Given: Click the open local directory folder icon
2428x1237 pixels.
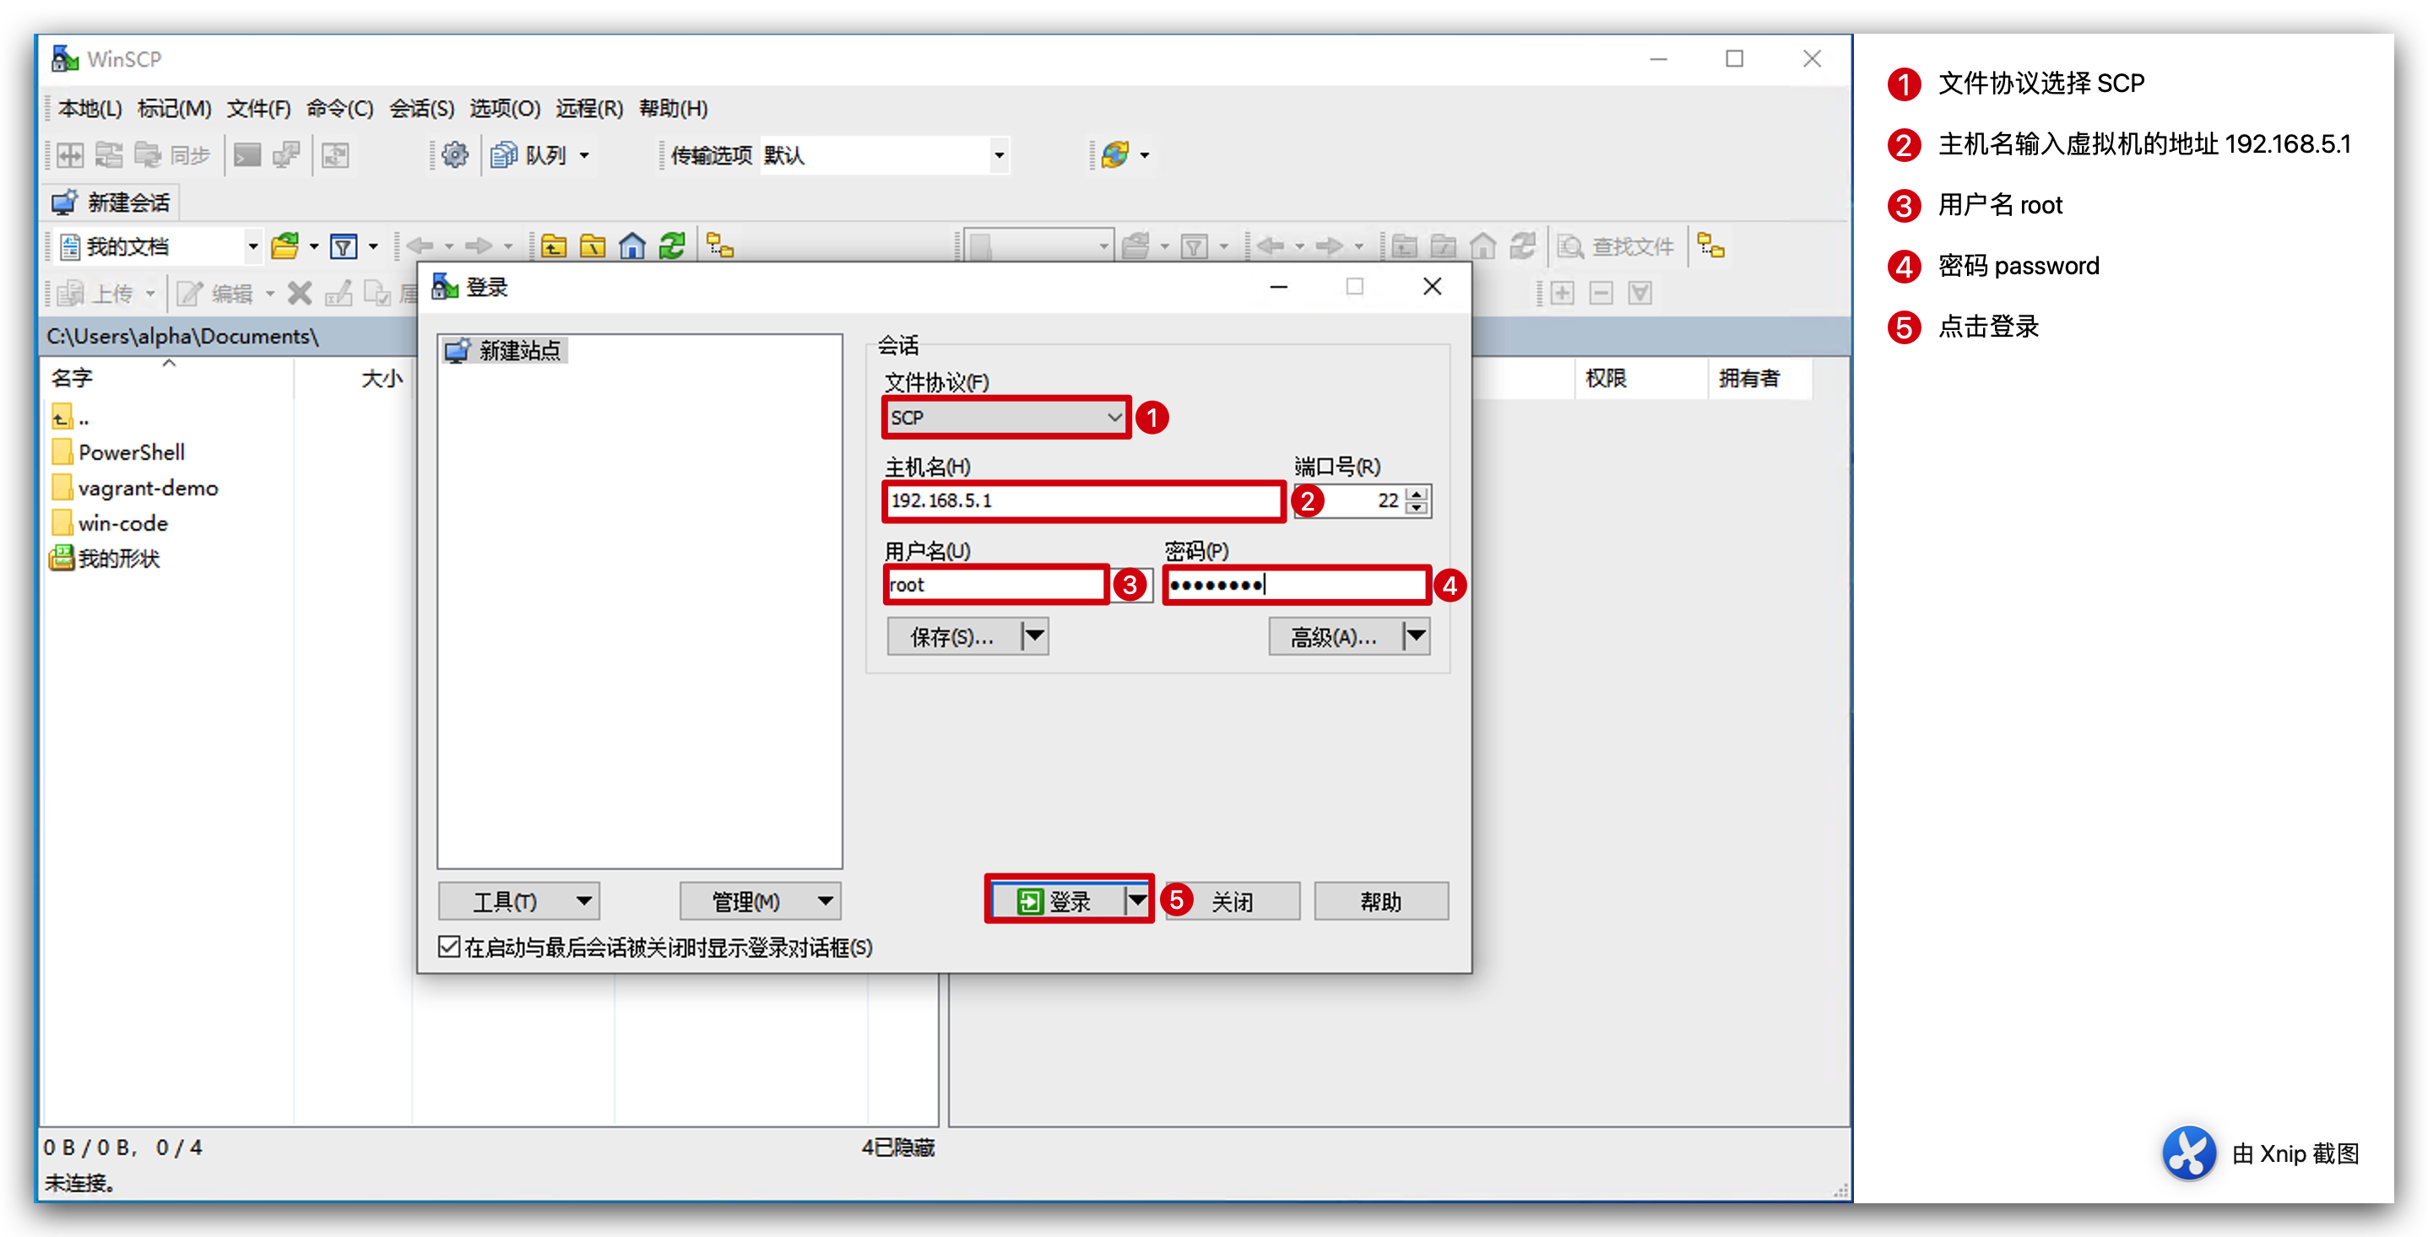Looking at the screenshot, I should (285, 247).
